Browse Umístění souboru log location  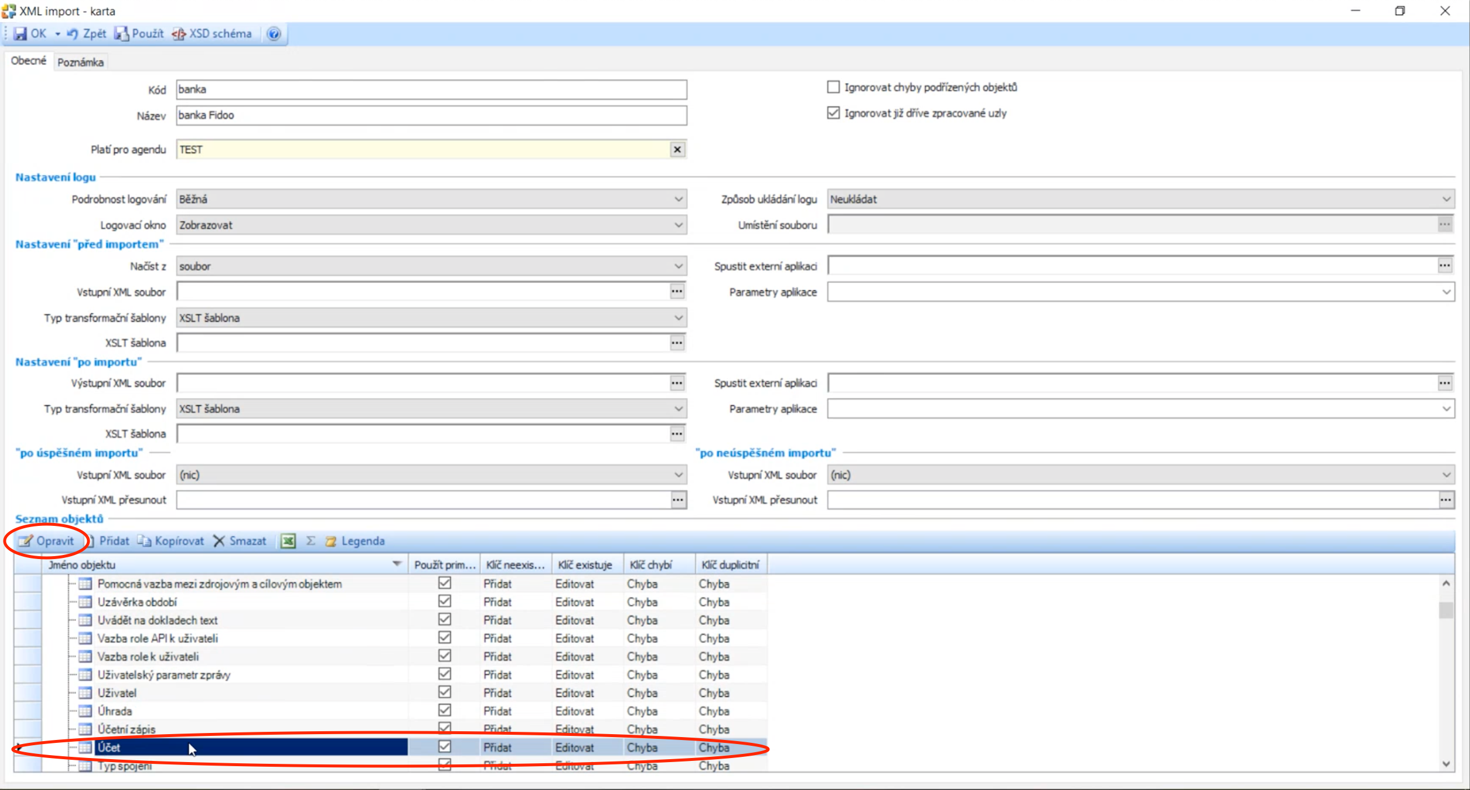1445,225
